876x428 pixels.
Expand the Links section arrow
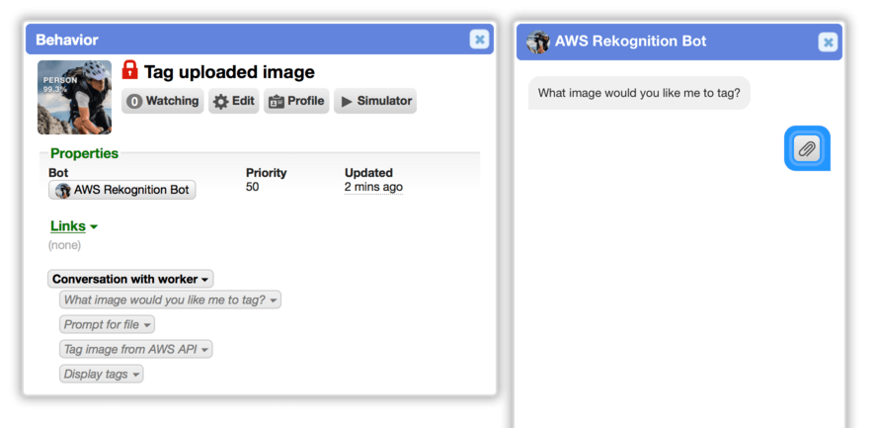point(94,226)
